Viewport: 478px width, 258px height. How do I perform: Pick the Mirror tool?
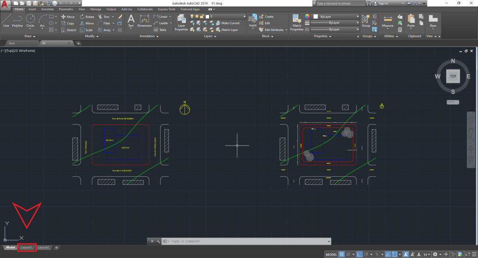tap(87, 23)
